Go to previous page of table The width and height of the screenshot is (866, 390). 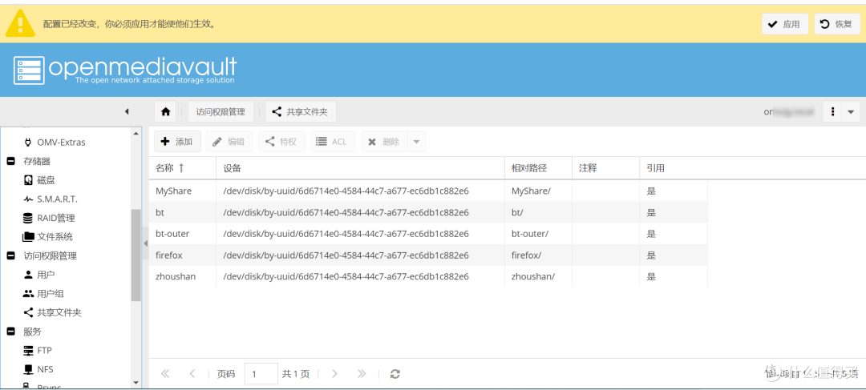click(x=192, y=373)
